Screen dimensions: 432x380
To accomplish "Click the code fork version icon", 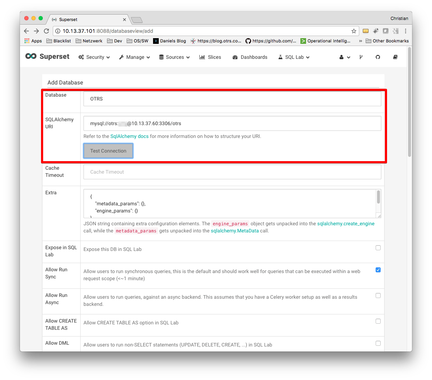I will coord(361,57).
